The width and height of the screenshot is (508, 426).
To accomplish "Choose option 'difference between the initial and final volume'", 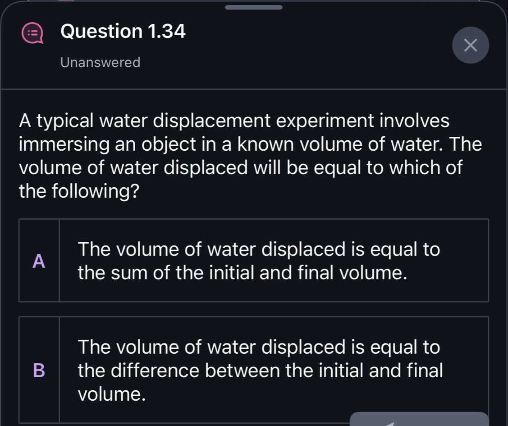I will (x=260, y=370).
